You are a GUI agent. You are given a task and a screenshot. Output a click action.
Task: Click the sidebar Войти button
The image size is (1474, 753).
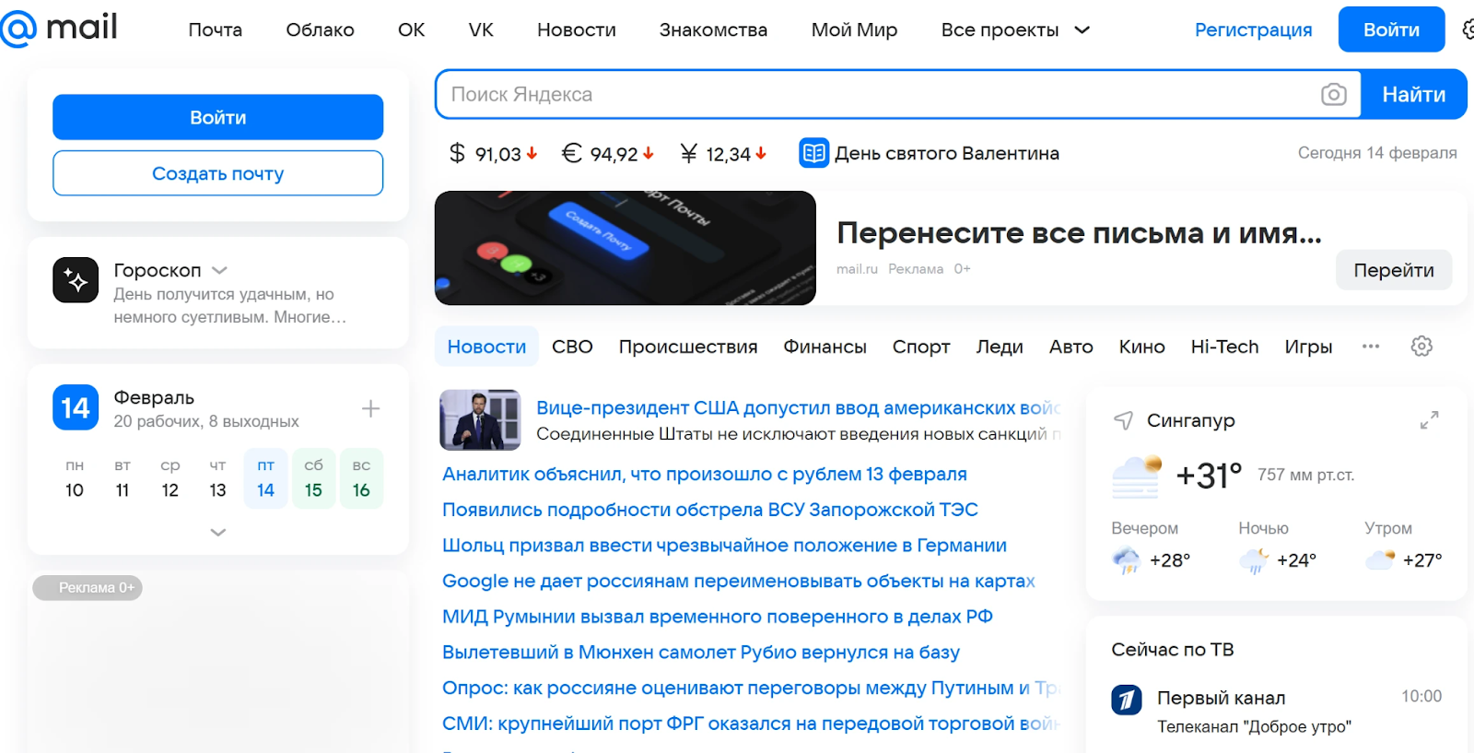pyautogui.click(x=218, y=117)
